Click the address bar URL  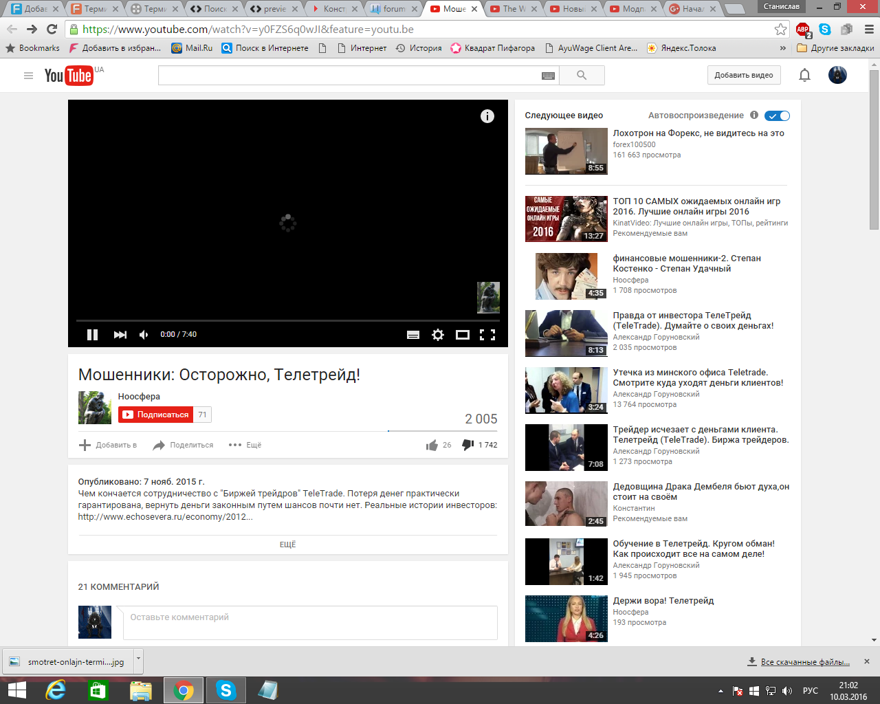click(x=248, y=29)
